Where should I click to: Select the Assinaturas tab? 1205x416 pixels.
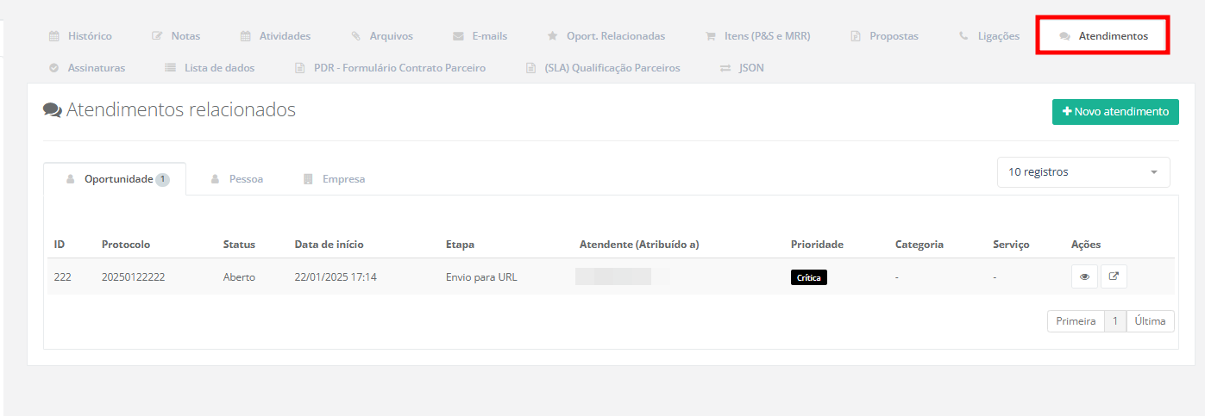click(87, 67)
